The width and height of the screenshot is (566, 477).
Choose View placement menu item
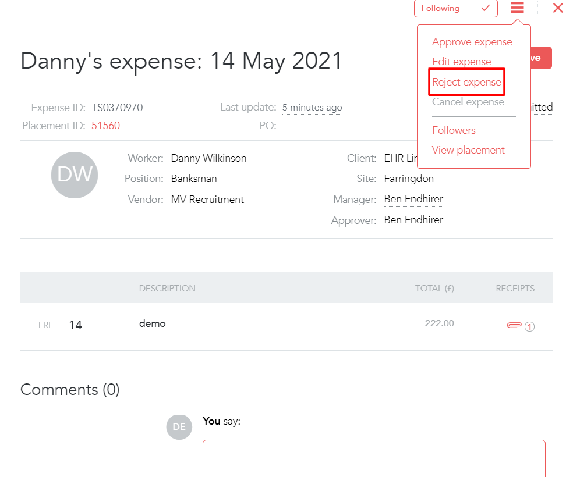tap(468, 150)
